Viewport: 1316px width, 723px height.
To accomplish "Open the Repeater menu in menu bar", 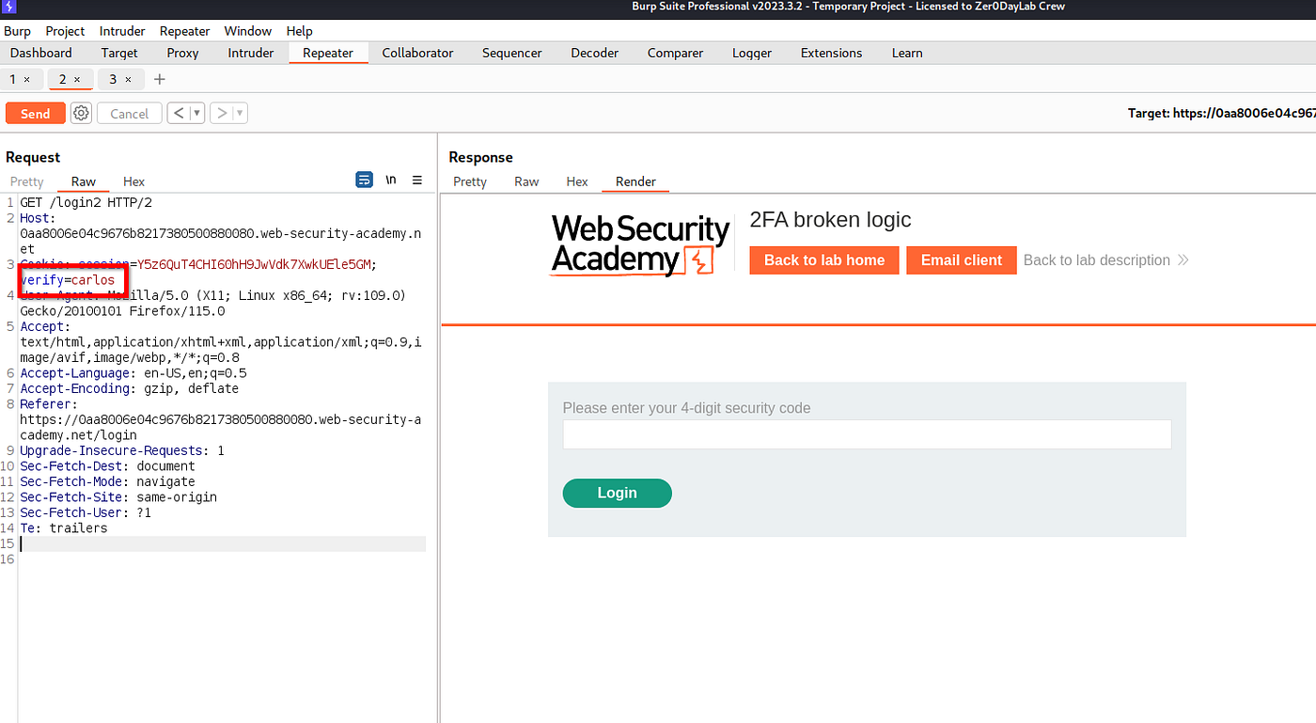I will tap(184, 31).
